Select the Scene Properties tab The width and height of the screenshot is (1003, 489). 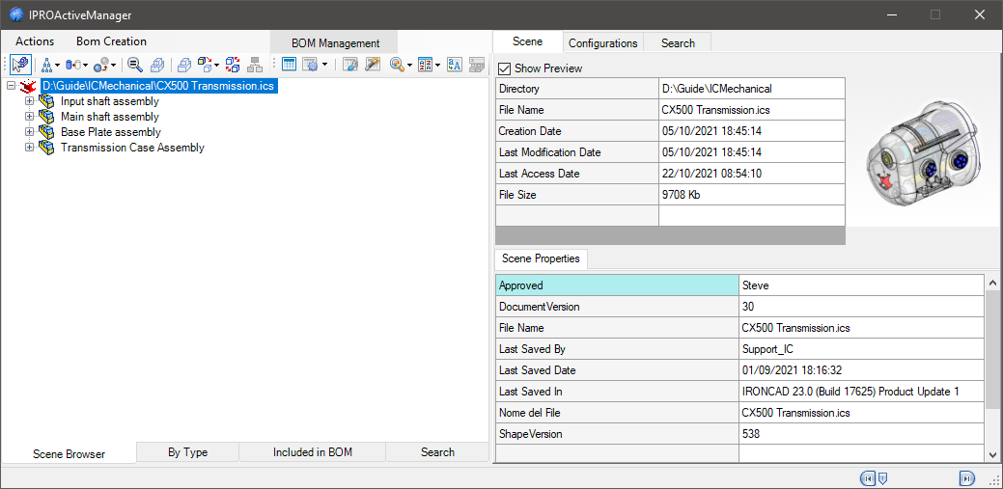[541, 258]
